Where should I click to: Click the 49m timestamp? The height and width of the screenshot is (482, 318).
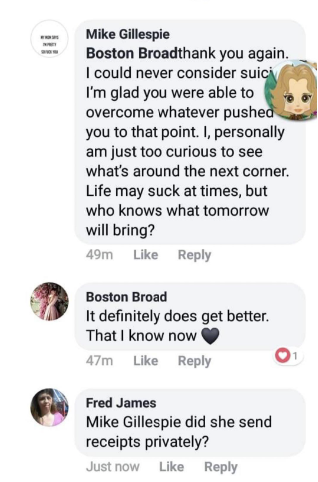(99, 255)
